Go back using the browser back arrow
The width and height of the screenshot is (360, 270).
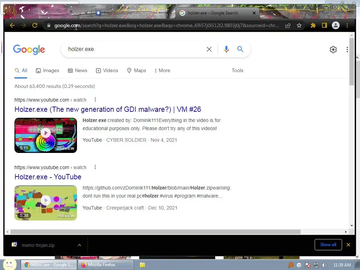[12, 25]
